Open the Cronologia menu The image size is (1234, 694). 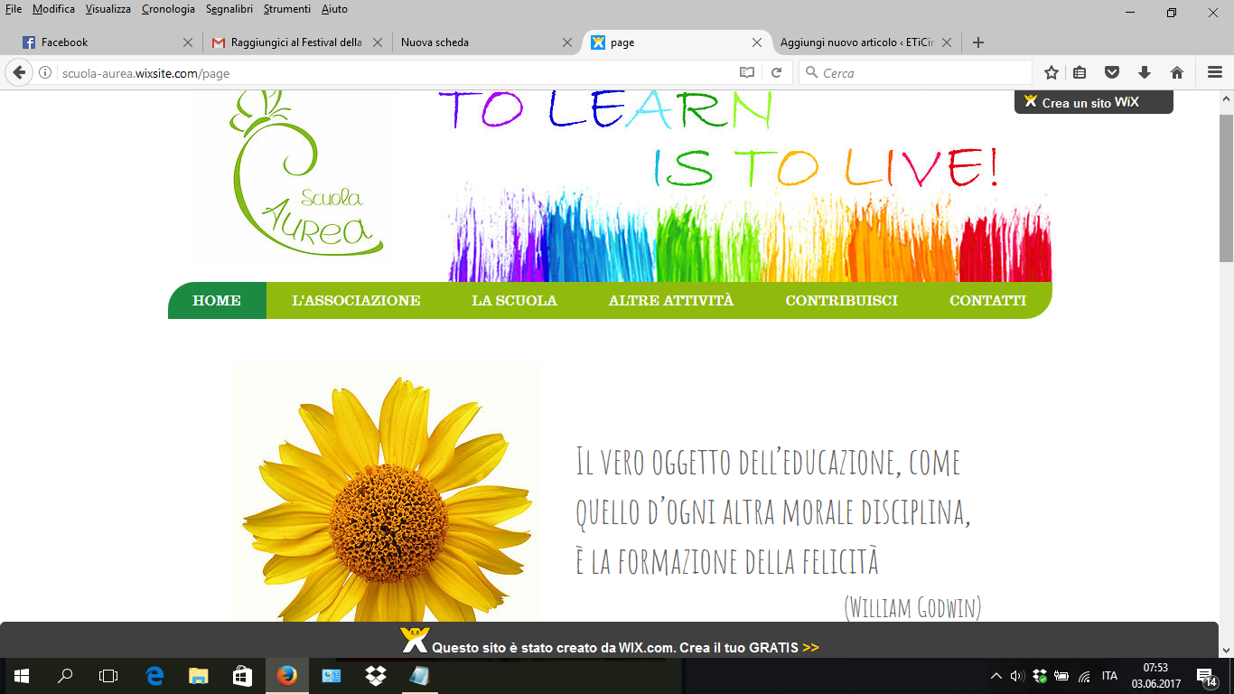168,9
